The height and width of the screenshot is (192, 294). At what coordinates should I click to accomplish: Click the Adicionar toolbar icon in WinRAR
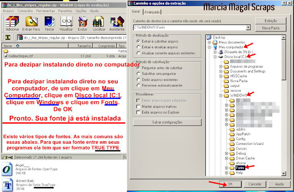[x=12, y=21]
